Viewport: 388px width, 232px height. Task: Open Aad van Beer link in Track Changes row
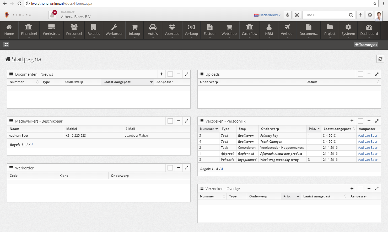pos(368,142)
